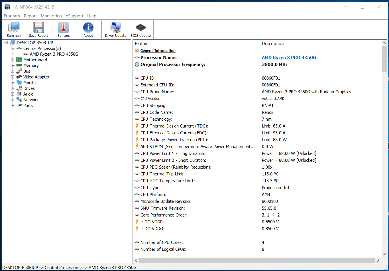389x271 pixels.
Task: Click the vertical scrollbar thumb
Action: tap(384, 59)
